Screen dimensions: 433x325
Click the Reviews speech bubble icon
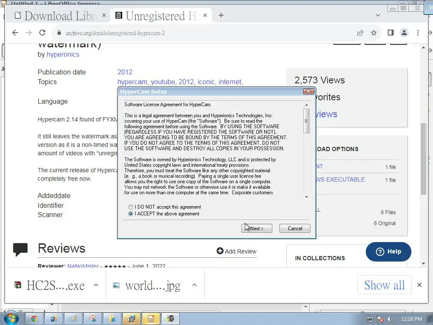pyautogui.click(x=20, y=249)
